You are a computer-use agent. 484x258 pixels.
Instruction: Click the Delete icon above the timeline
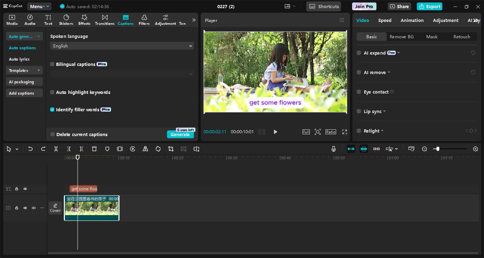[94, 149]
